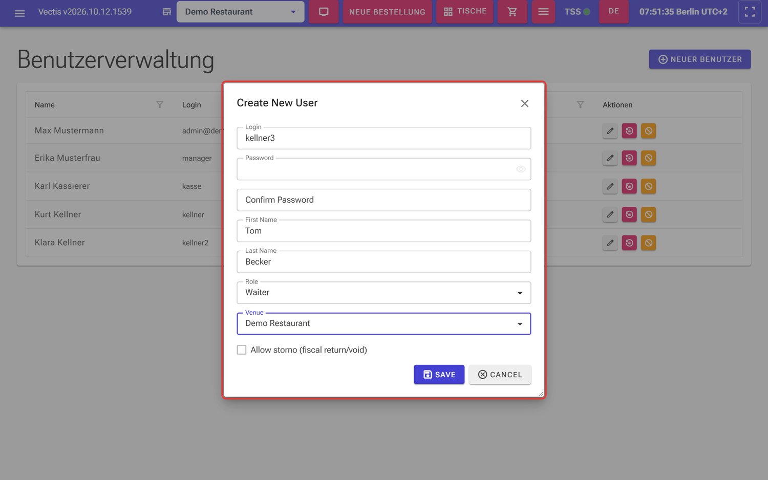This screenshot has width=768, height=480.
Task: Reset password icon for Erika Musterfrau
Action: pyautogui.click(x=629, y=158)
